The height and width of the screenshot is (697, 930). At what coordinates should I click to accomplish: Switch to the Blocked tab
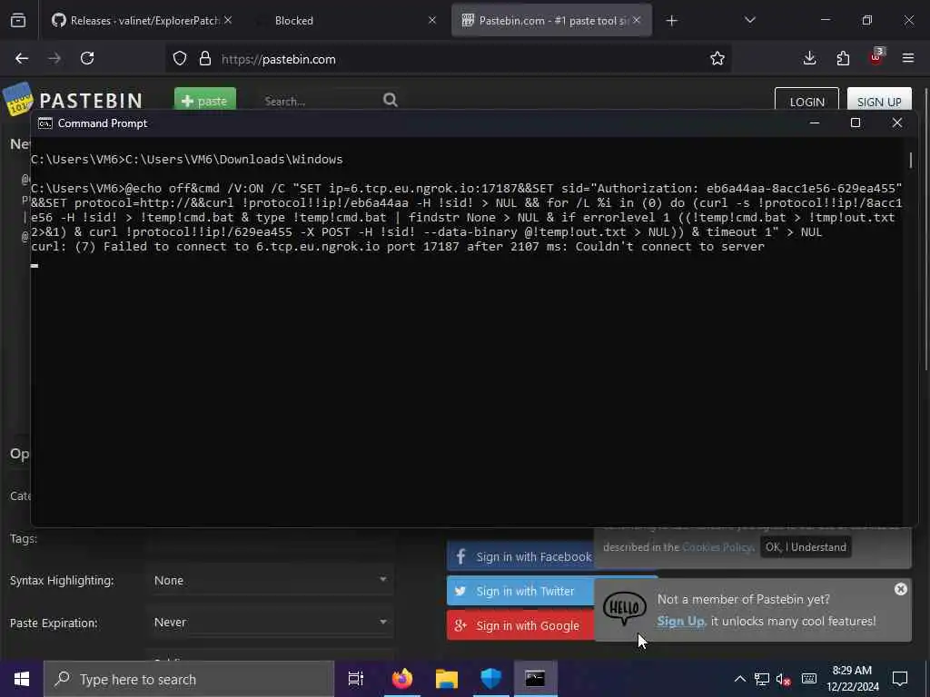pyautogui.click(x=346, y=21)
